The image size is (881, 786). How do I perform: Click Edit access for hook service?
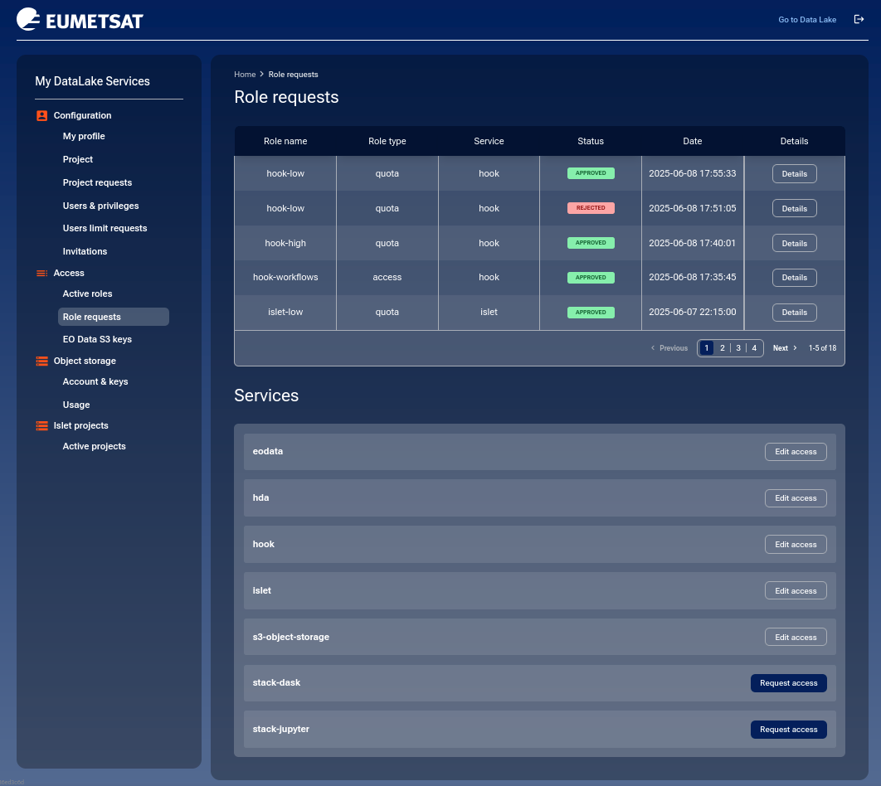795,545
